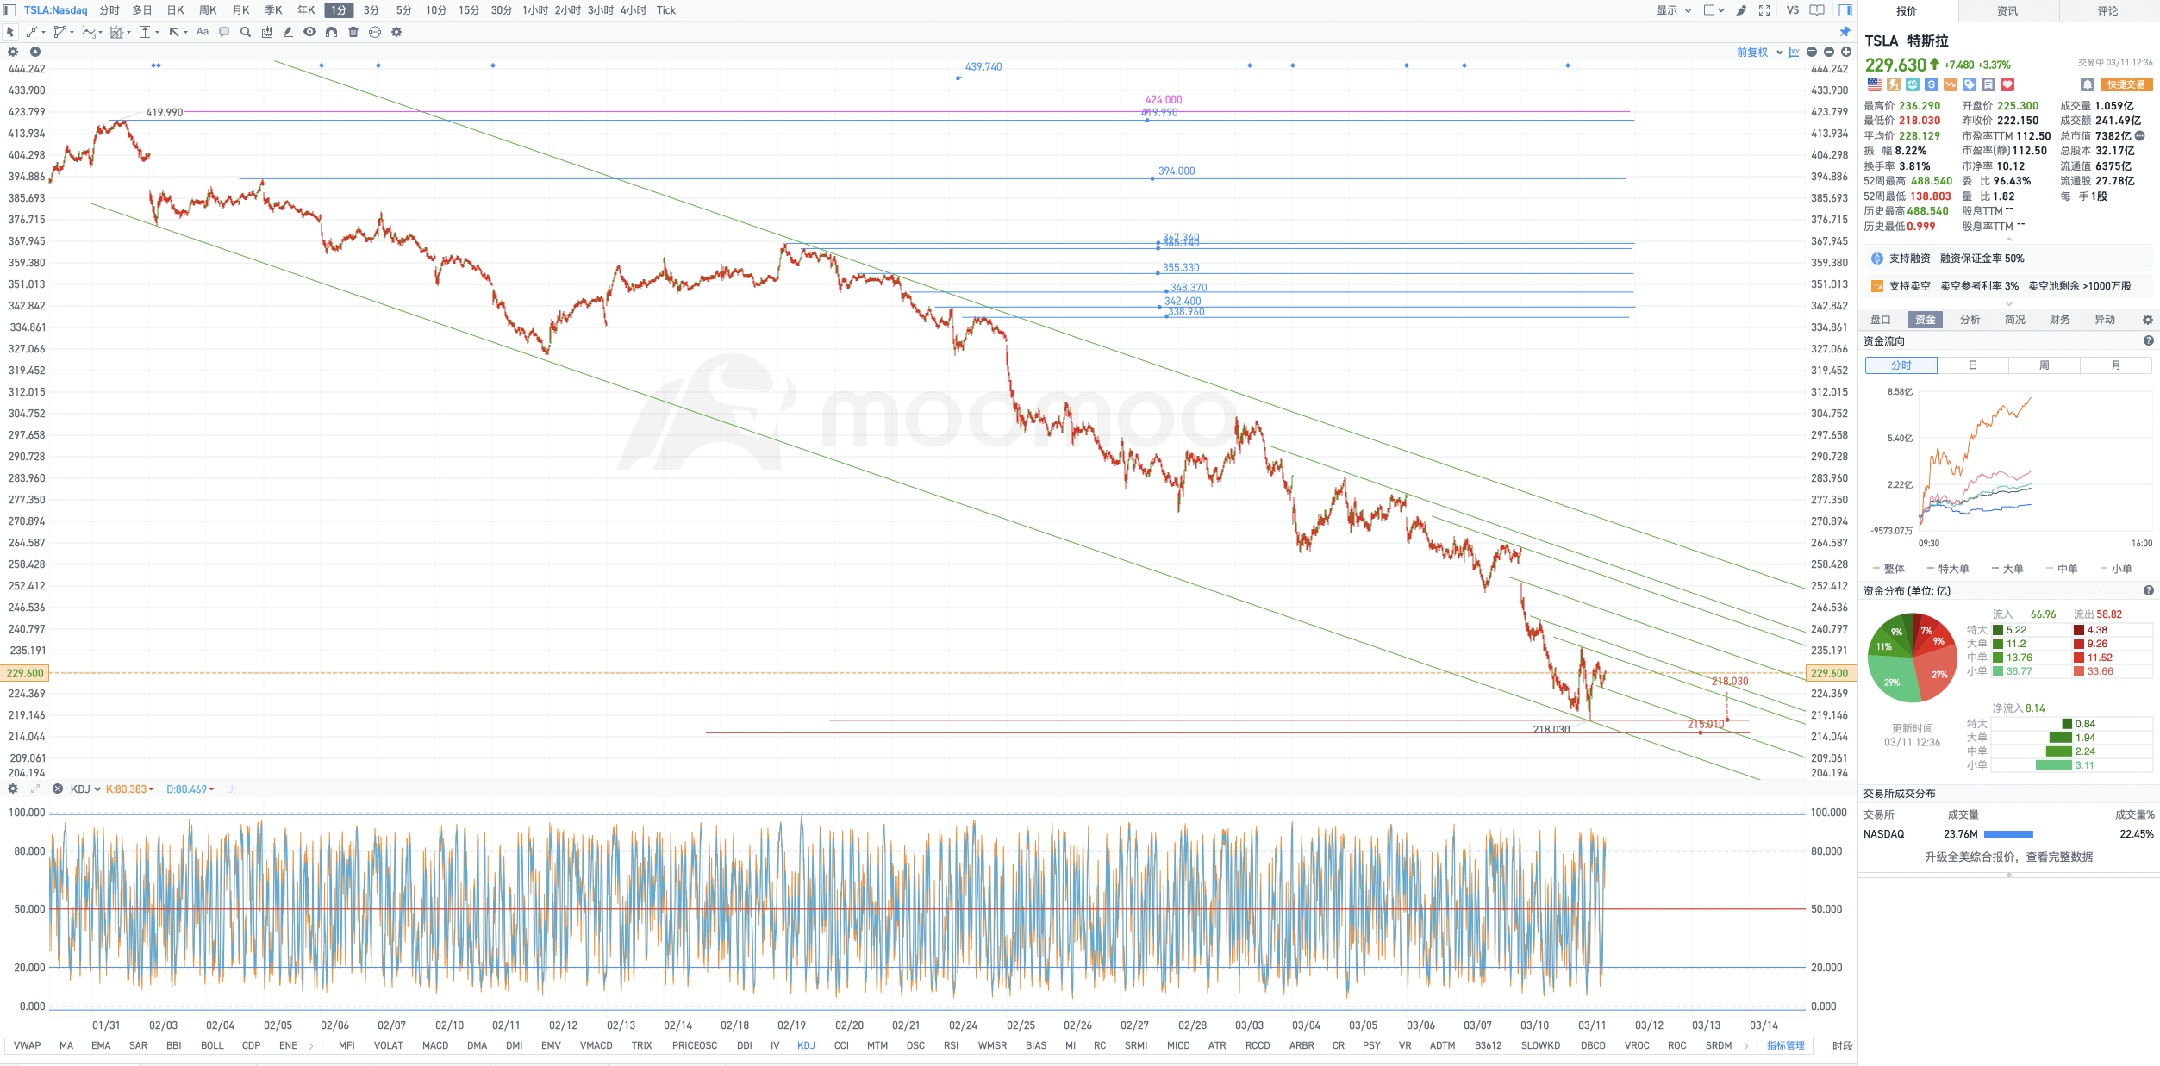
Task: Switch to the 资讯 news tab
Action: [x=2007, y=11]
